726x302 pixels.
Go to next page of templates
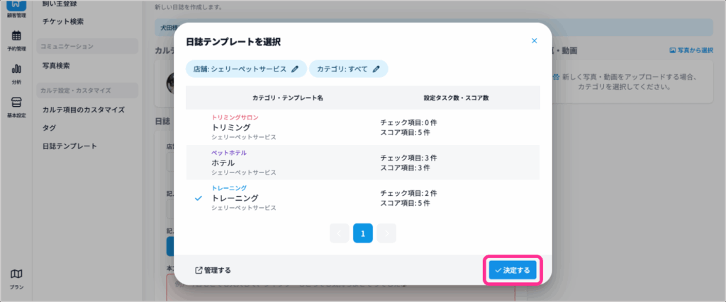pos(386,233)
